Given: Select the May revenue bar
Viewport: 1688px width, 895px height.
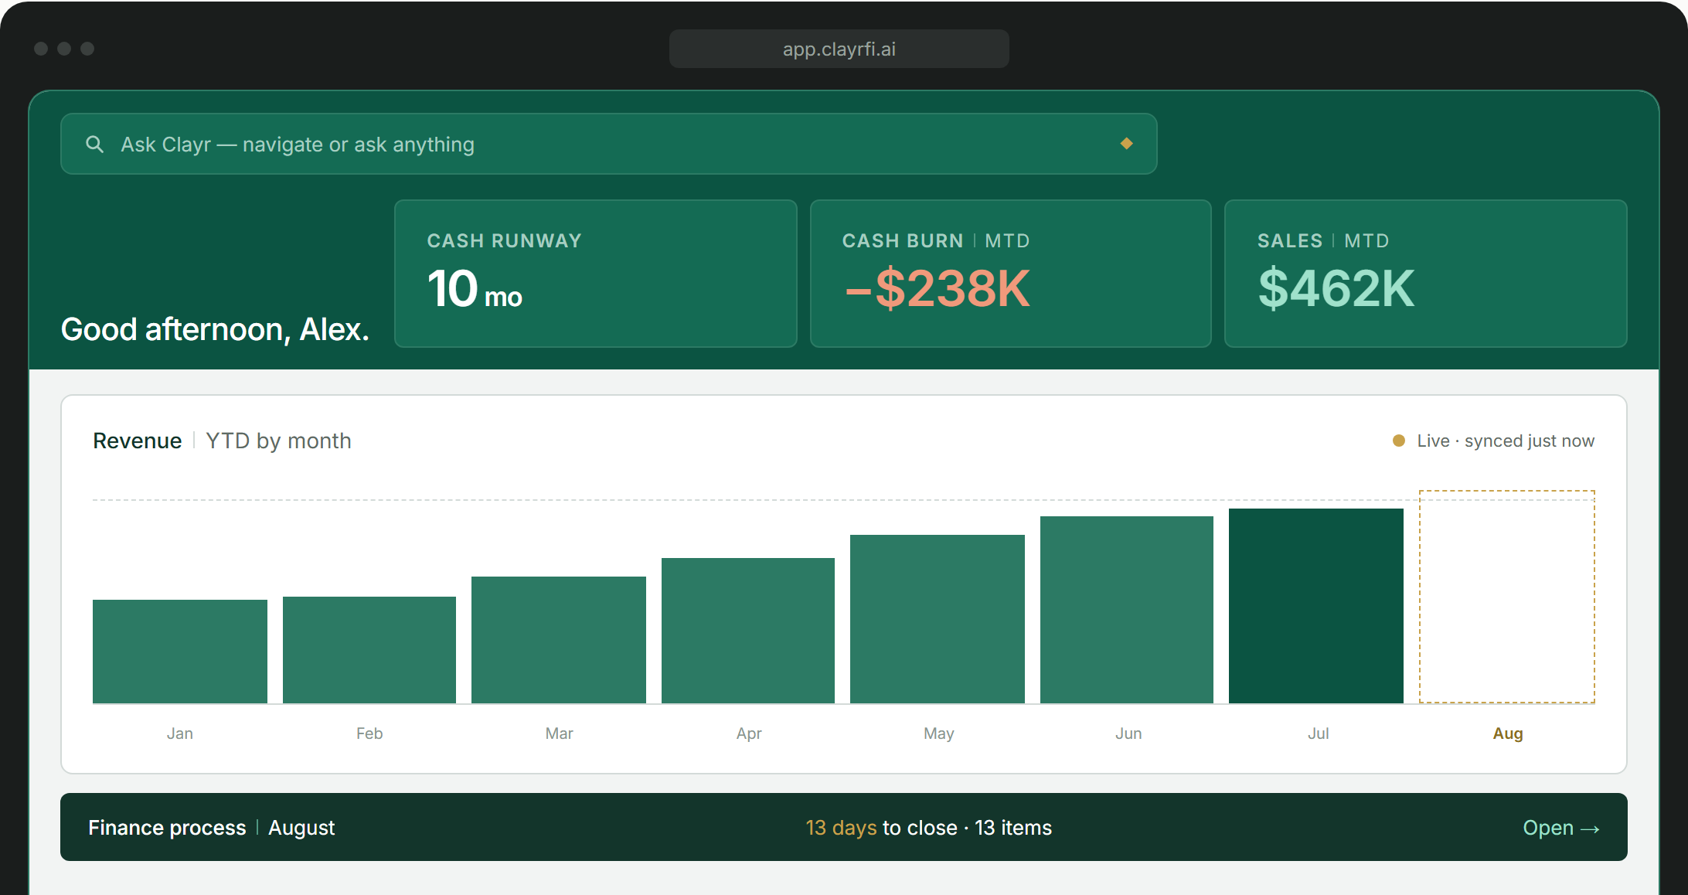Looking at the screenshot, I should [x=938, y=619].
